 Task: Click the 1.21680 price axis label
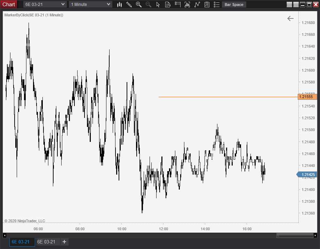pyautogui.click(x=308, y=23)
